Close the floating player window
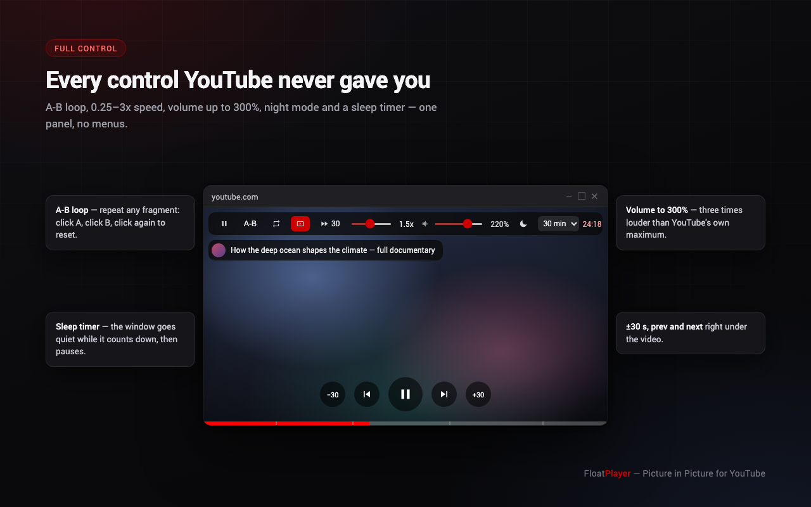The width and height of the screenshot is (811, 507). pos(594,196)
